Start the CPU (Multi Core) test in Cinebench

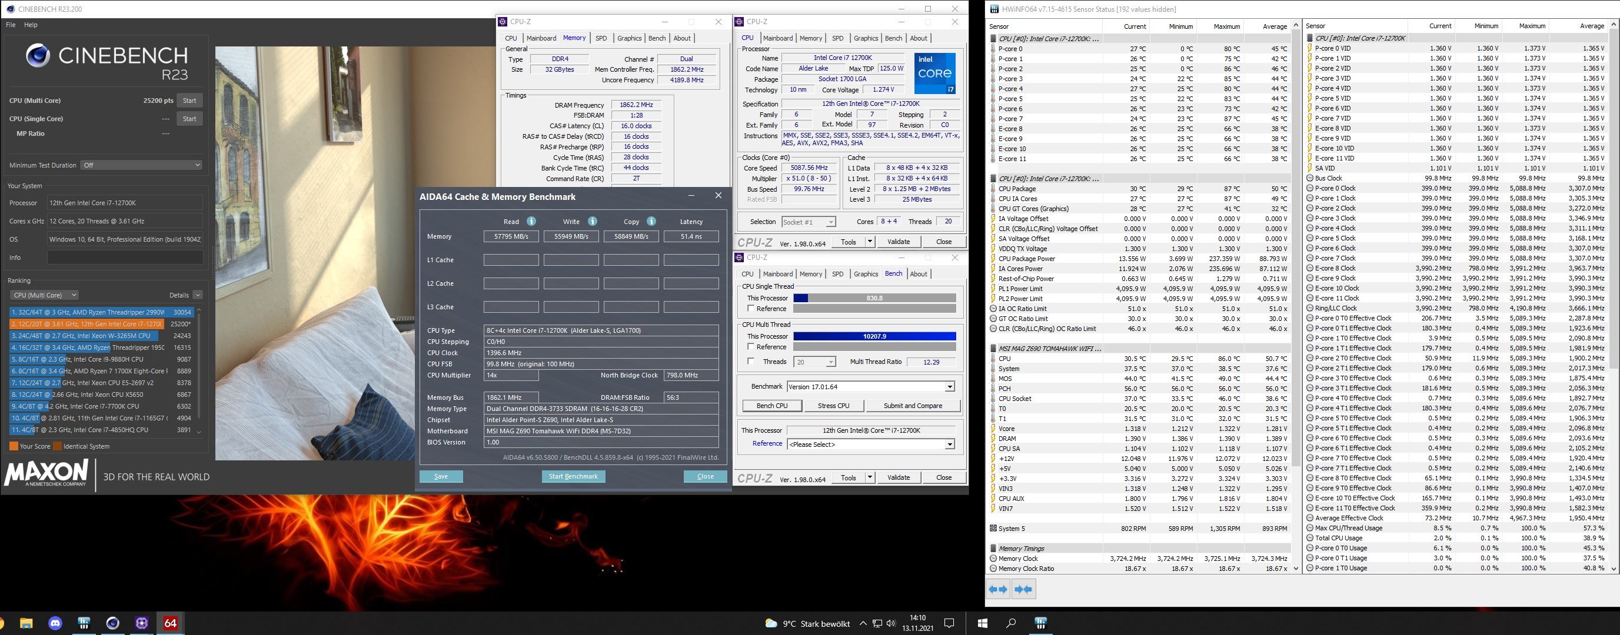189,101
